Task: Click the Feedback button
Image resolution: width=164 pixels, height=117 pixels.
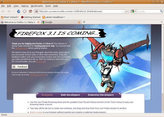Action: point(20,67)
